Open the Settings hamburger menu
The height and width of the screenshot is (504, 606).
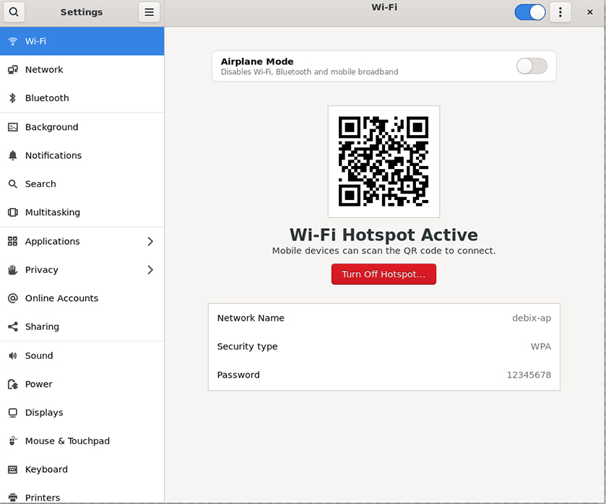coord(150,12)
